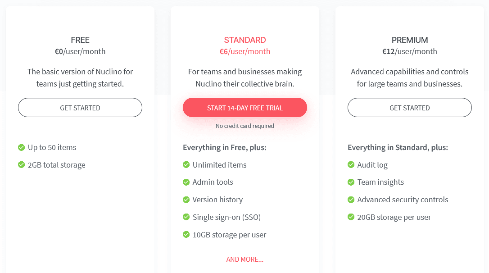Image resolution: width=489 pixels, height=273 pixels.
Task: Click the green check beside "Version history"
Action: click(x=186, y=200)
